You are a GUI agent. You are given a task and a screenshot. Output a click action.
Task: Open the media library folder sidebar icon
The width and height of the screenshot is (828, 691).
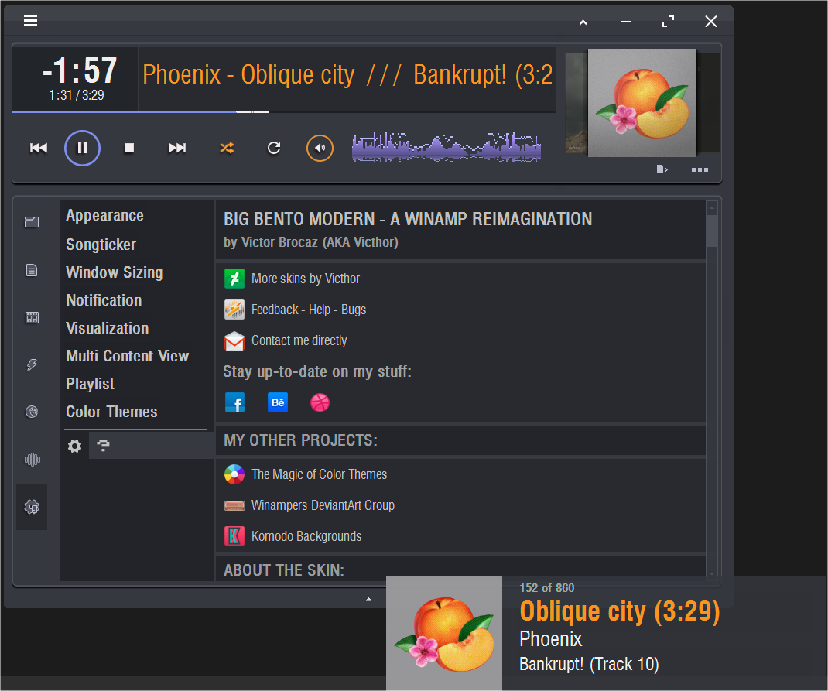point(32,222)
